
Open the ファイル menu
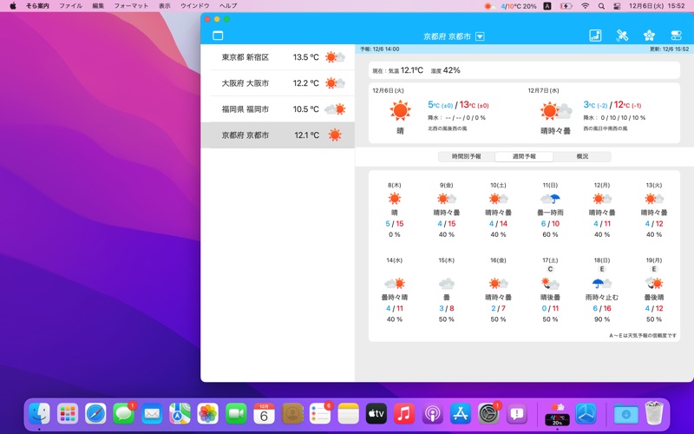(x=70, y=6)
